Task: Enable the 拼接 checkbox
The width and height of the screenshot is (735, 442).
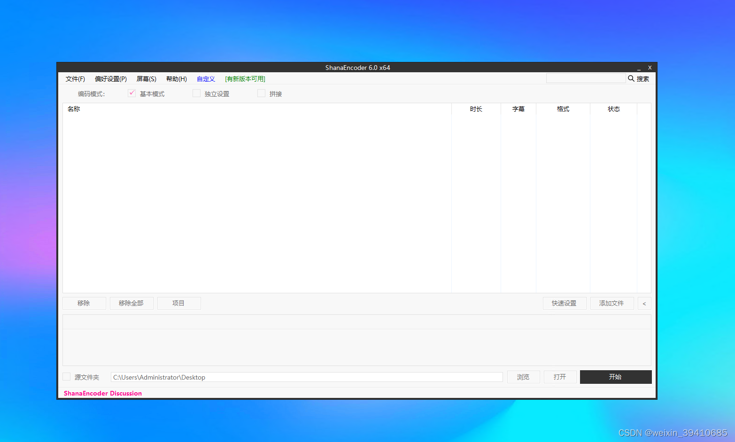Action: point(262,93)
